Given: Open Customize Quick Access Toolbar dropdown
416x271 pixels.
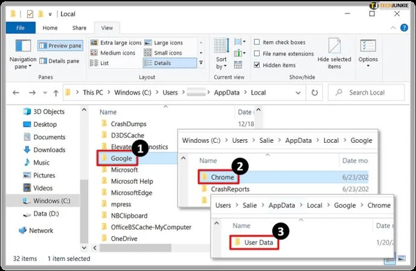Looking at the screenshot, I should tap(50, 15).
